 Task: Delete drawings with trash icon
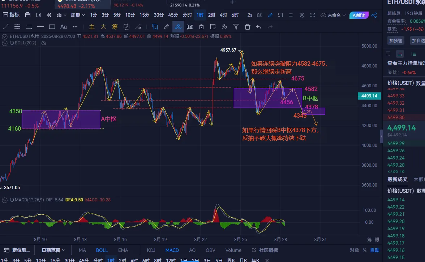pos(247,27)
